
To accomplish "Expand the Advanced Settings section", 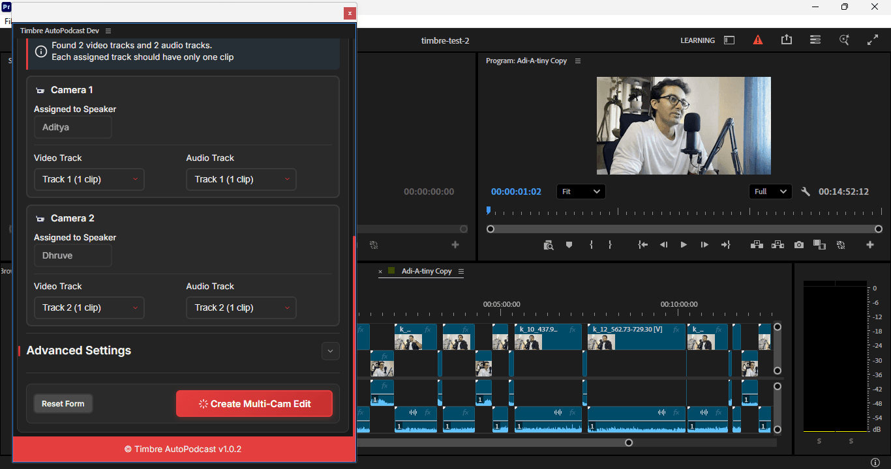I will tap(330, 351).
